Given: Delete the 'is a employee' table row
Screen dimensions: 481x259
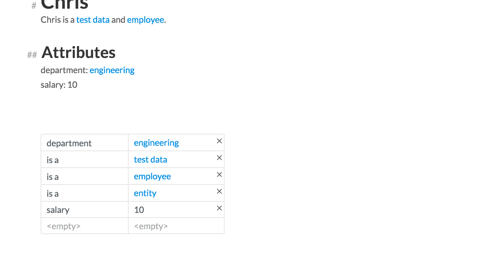Looking at the screenshot, I should pyautogui.click(x=220, y=174).
